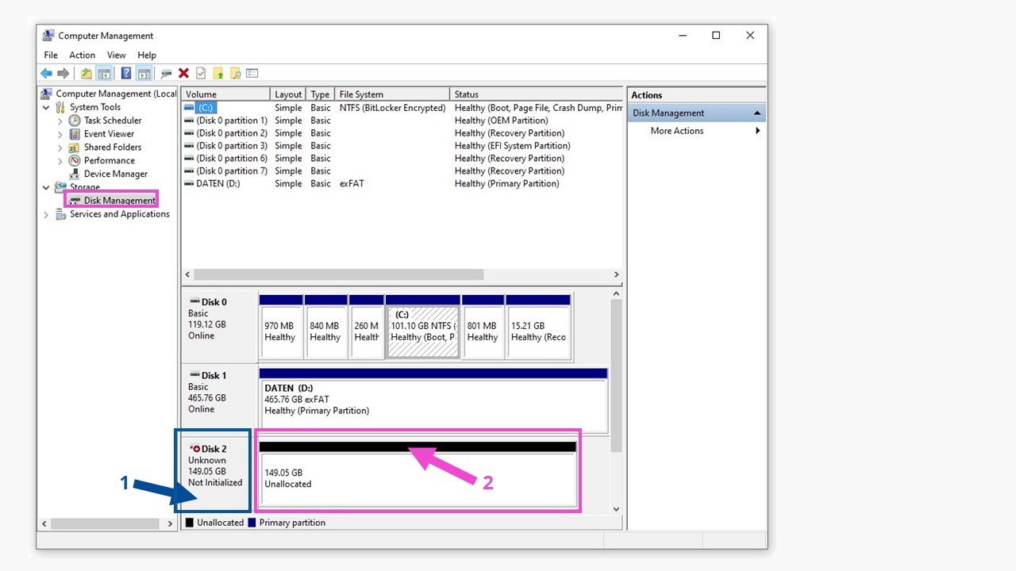The image size is (1016, 571).
Task: Select Computer Management (Local) root node
Action: 116,94
